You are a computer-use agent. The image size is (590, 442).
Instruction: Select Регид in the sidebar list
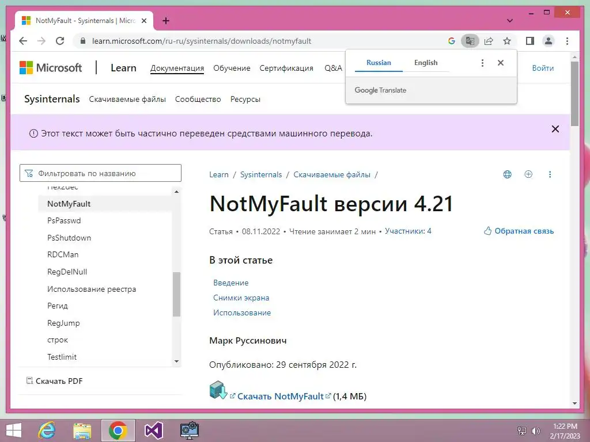tap(57, 306)
